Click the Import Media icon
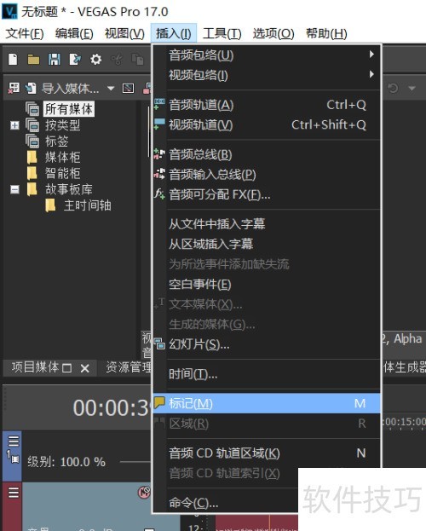Screen dimensions: 426x531 (31, 89)
